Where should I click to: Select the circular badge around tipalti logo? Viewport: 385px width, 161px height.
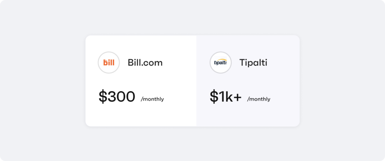point(220,63)
